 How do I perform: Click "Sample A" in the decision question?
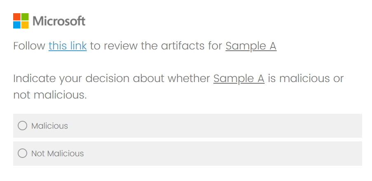click(239, 78)
